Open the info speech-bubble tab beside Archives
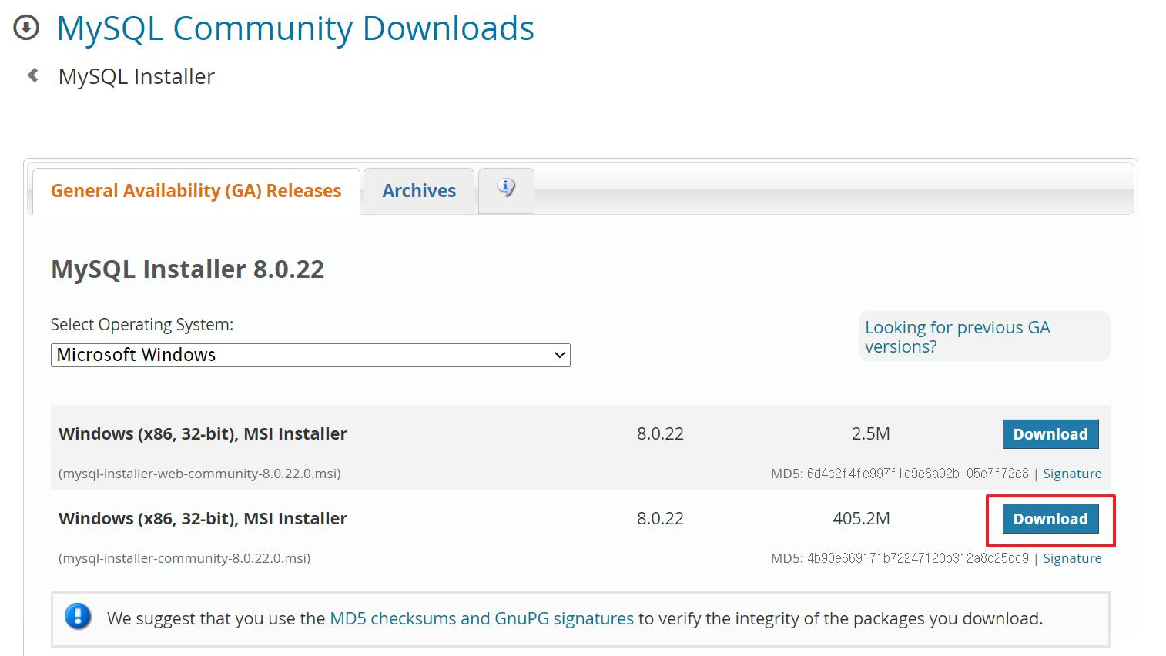 tap(505, 190)
